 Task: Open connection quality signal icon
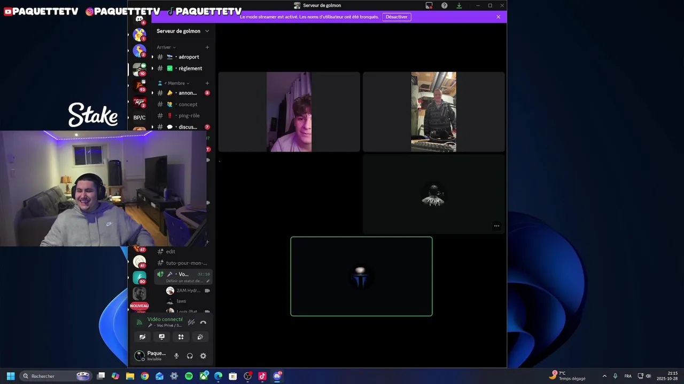pos(139,322)
